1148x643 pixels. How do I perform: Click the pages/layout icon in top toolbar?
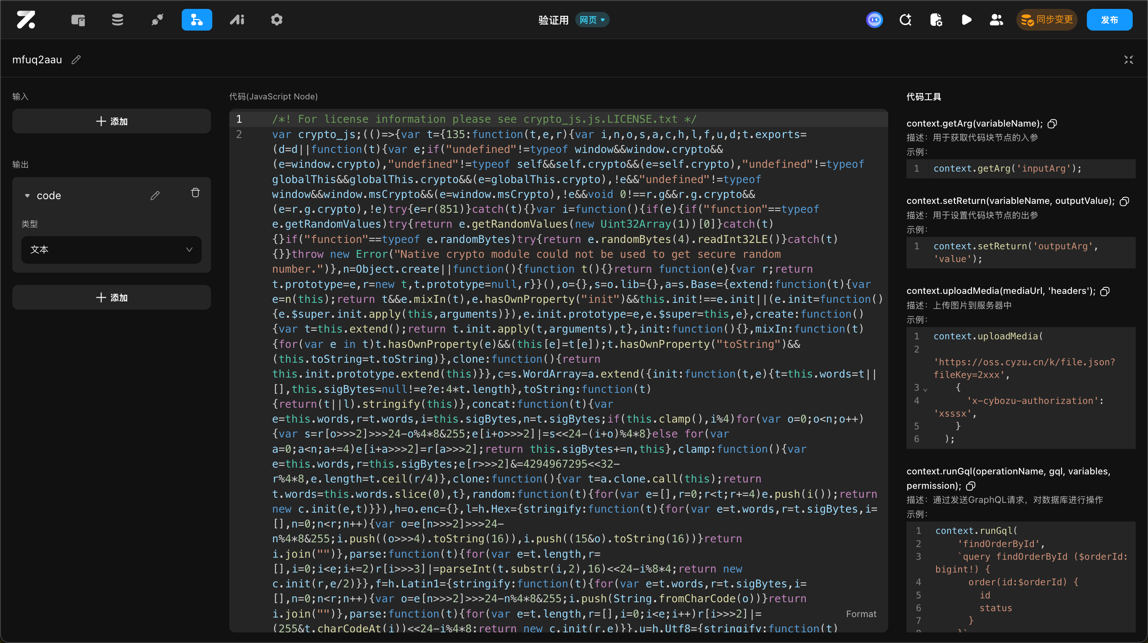tap(78, 20)
